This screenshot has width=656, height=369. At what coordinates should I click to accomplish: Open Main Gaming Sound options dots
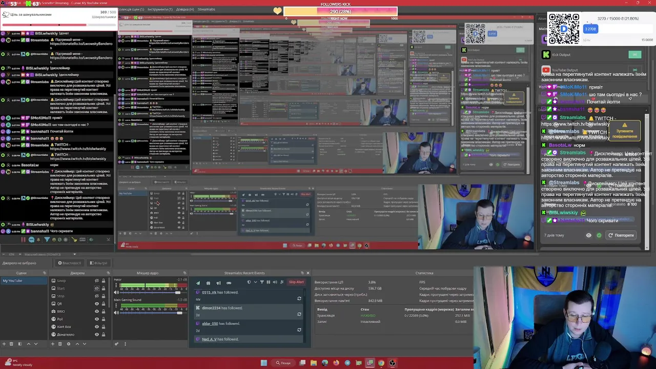pyautogui.click(x=116, y=305)
